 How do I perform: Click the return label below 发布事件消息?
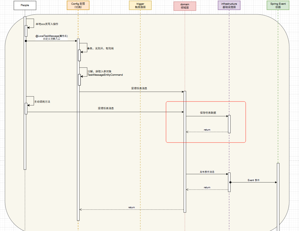coord(207,187)
